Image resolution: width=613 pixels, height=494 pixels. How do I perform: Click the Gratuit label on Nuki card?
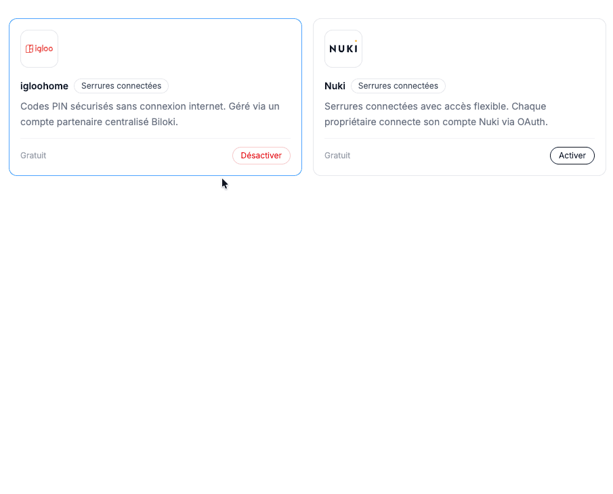pos(337,156)
